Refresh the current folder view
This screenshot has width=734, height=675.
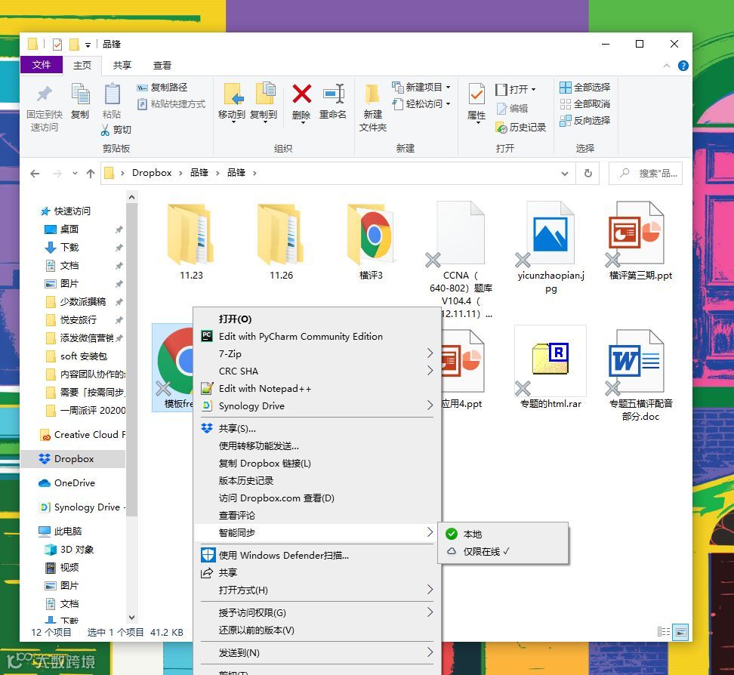point(588,174)
